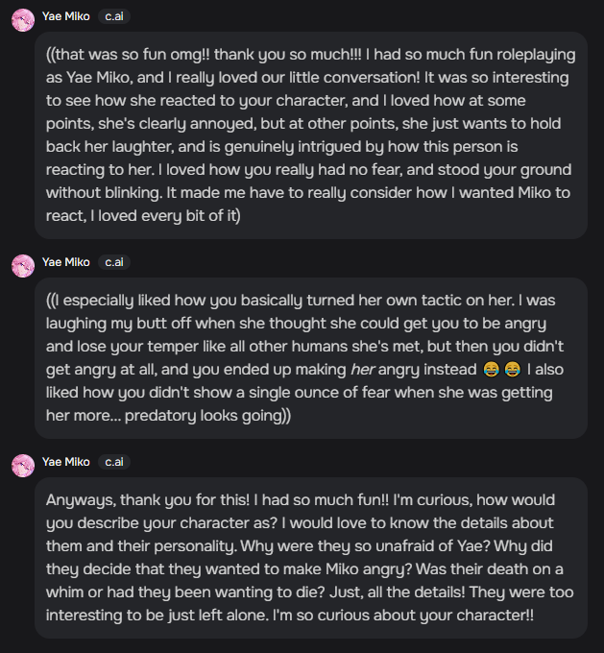The image size is (604, 653).
Task: Click Yae Miko's avatar on the middle message
Action: pos(23,265)
